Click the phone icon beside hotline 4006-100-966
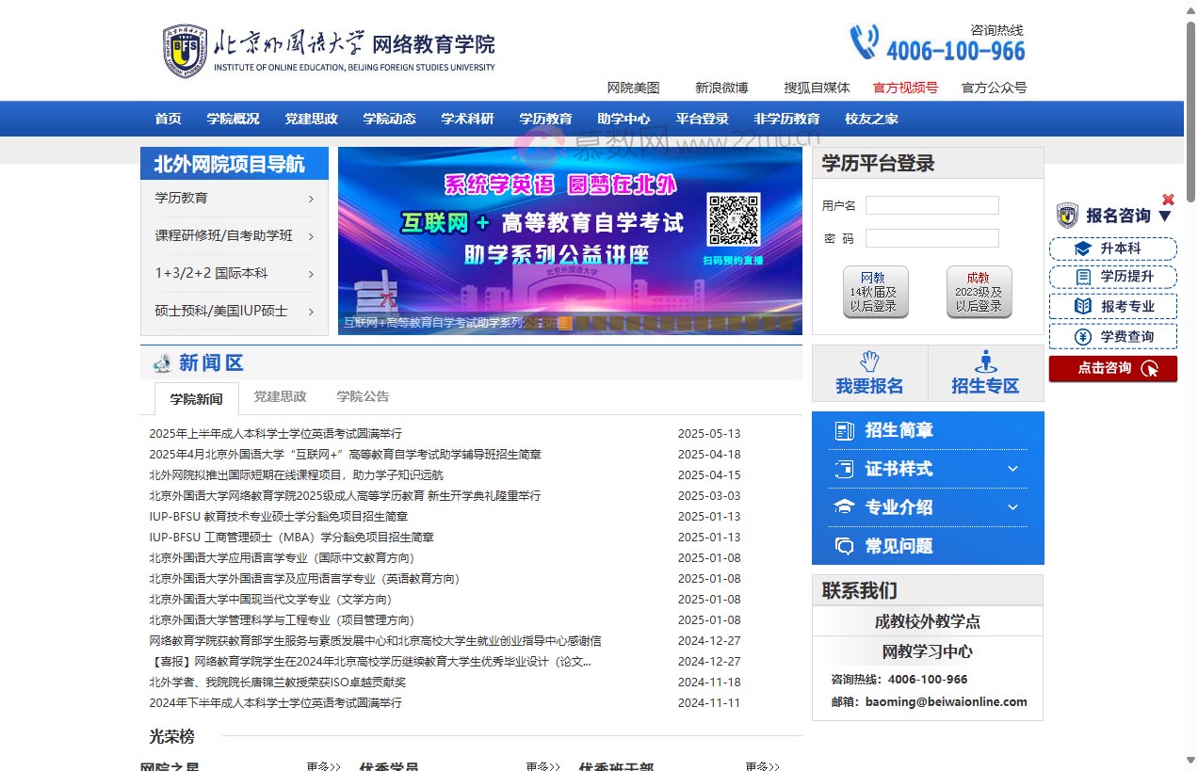This screenshot has height=771, width=1198. tap(863, 41)
